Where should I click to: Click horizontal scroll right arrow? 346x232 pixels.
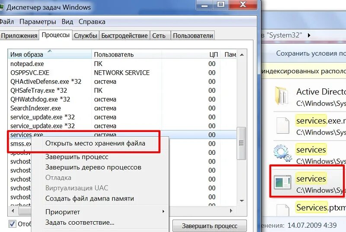click(231, 211)
